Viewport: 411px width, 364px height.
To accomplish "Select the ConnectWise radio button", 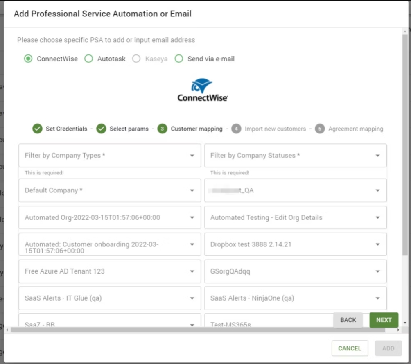I will click(x=28, y=59).
